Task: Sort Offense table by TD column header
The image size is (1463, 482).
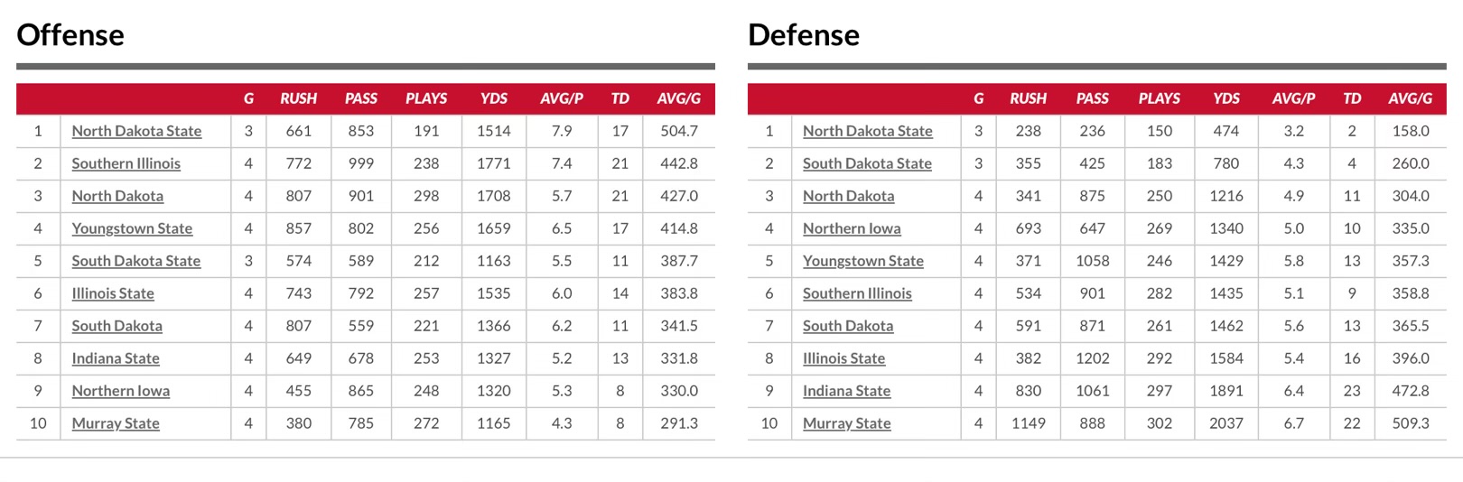Action: point(620,98)
